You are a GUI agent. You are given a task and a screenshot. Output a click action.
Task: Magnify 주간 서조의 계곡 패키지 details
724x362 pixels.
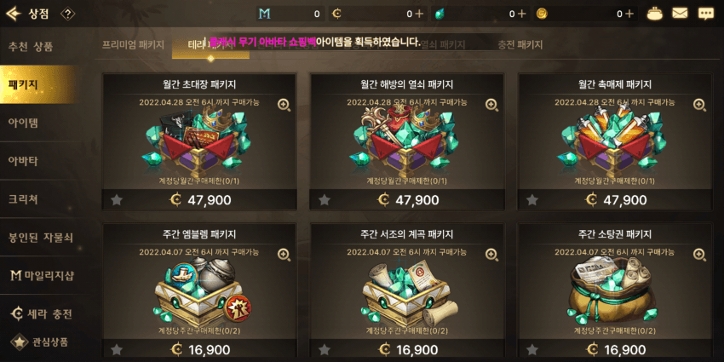[x=491, y=255]
